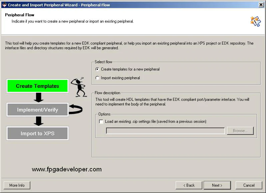The image size is (266, 193).
Task: Click the application icon in the title bar
Action: click(4, 5)
